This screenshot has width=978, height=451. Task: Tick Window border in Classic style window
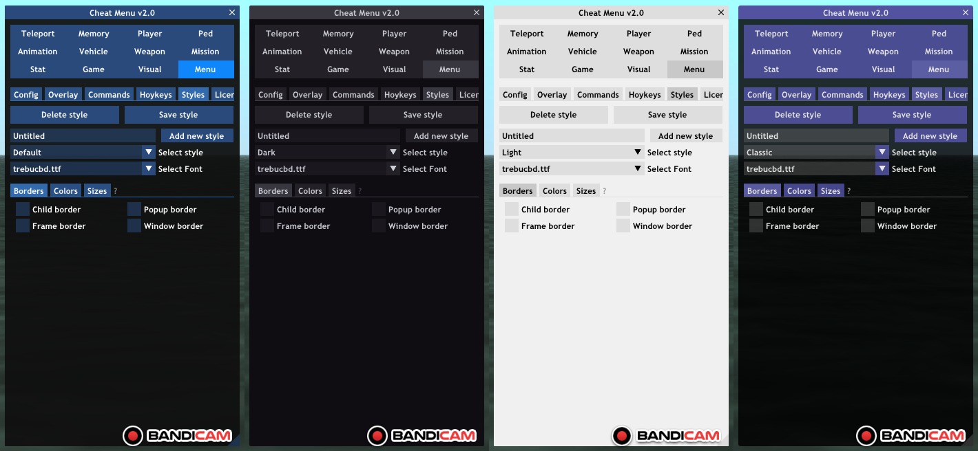[x=868, y=225]
